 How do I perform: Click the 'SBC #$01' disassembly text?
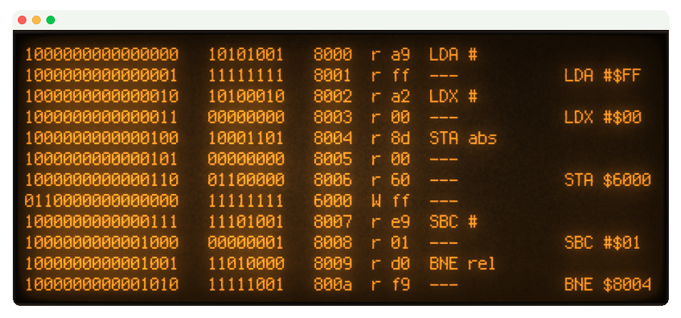pyautogui.click(x=603, y=243)
